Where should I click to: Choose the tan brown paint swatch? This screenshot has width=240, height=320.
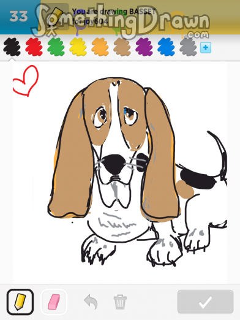122,47
